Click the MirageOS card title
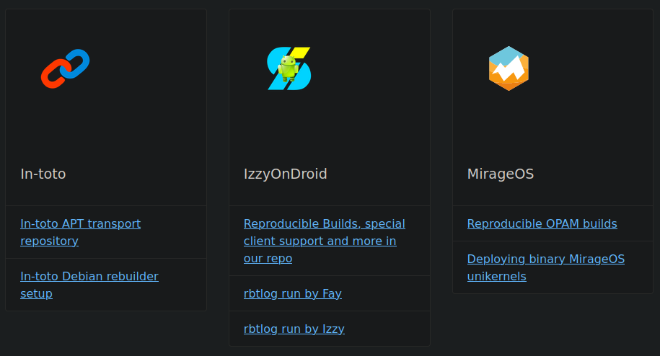 (500, 174)
